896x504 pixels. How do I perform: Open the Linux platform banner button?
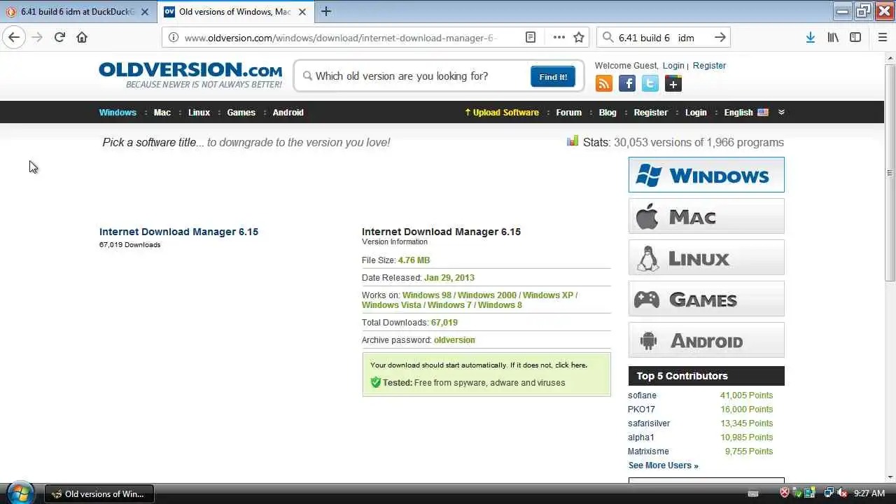(706, 258)
